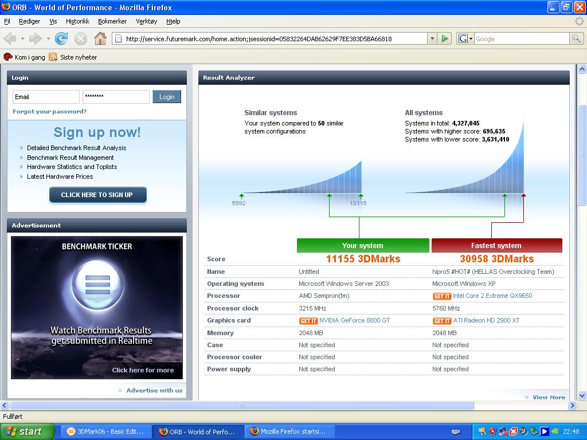Open the Intel Core 2 Extreme QX9650 link
The height and width of the screenshot is (440, 587).
pyautogui.click(x=492, y=296)
